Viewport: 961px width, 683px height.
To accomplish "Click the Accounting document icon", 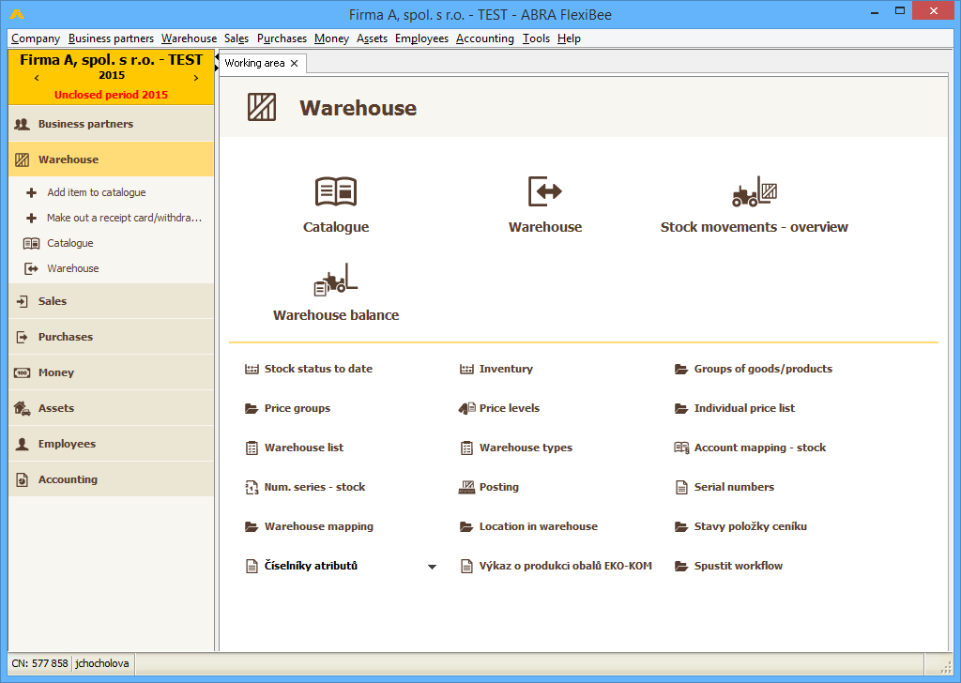I will point(23,479).
